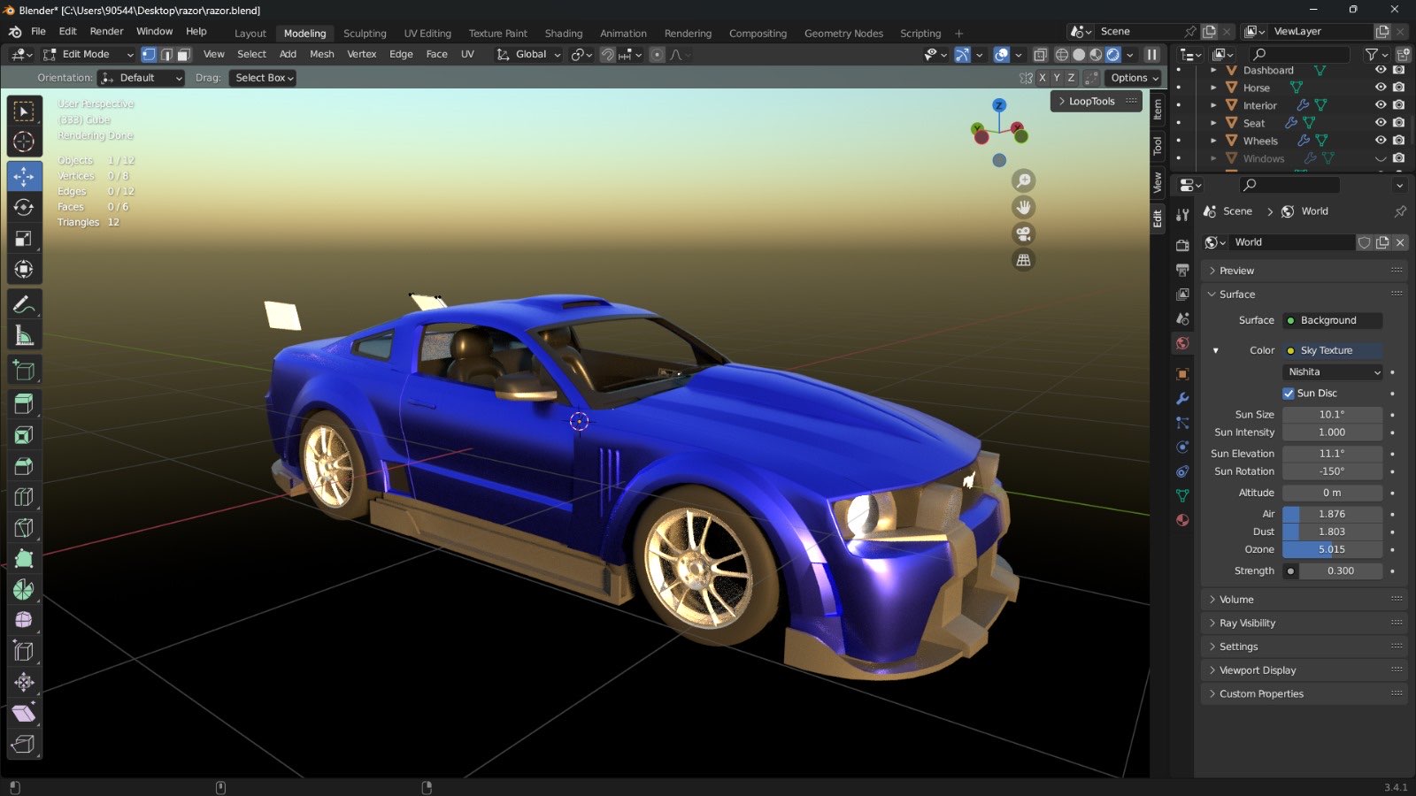Open the Object Data mesh properties tab

click(x=1182, y=495)
